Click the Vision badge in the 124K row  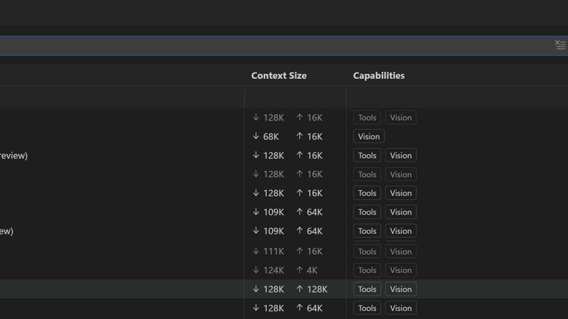coord(401,270)
